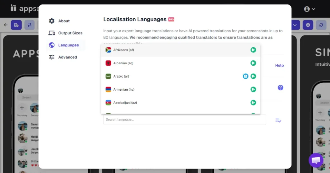Expand the purple chevron dropdown in toolbar
The height and width of the screenshot is (173, 330).
pyautogui.click(x=296, y=25)
